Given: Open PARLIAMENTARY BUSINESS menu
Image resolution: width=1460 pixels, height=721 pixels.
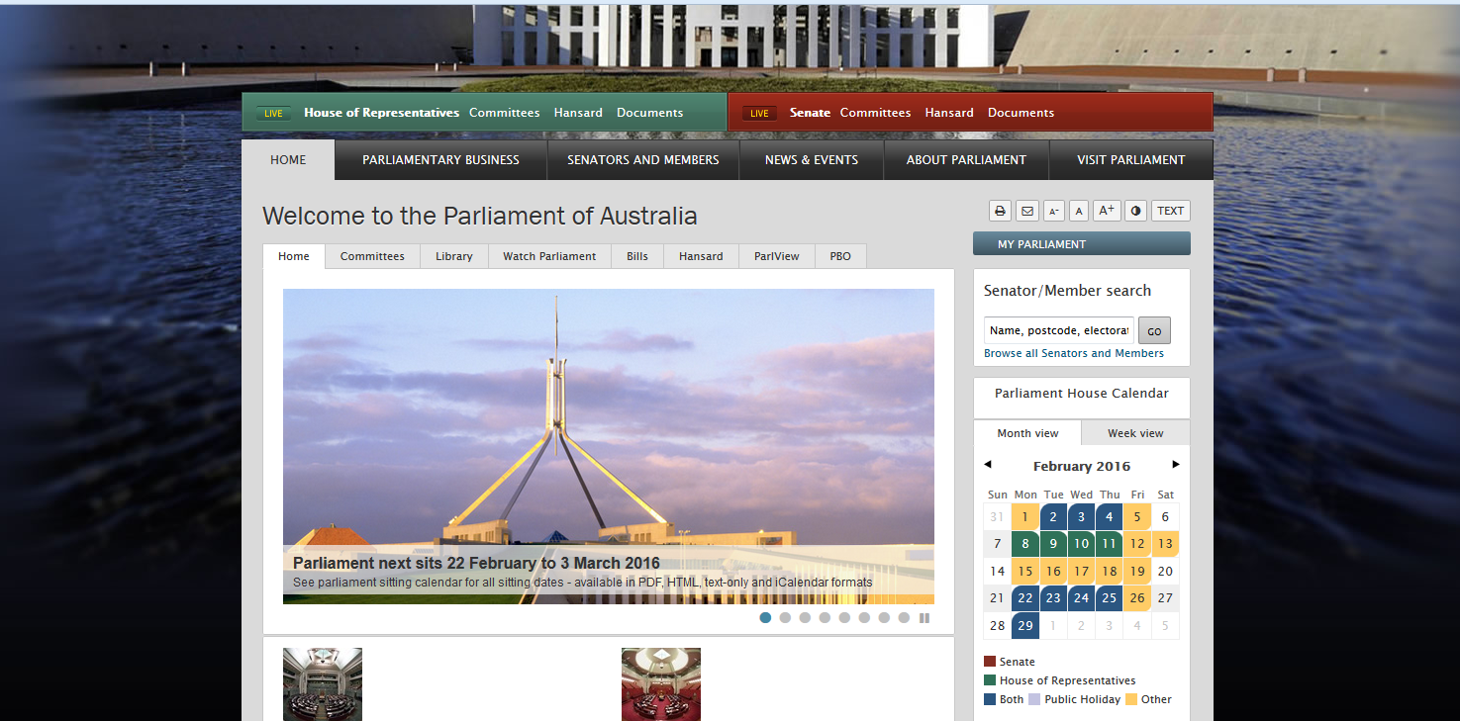Looking at the screenshot, I should [x=440, y=160].
